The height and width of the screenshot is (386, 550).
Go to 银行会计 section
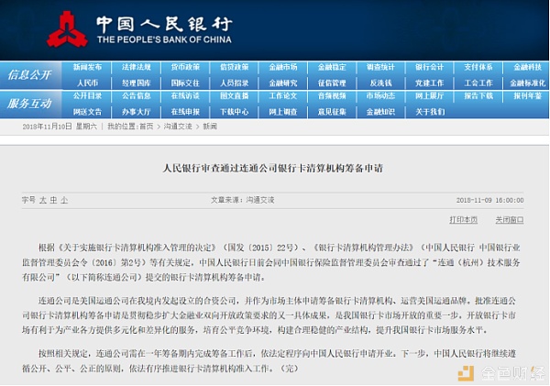tap(429, 67)
